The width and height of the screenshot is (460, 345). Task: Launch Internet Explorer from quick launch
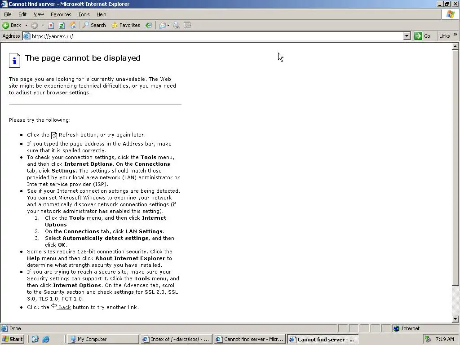[x=46, y=339]
